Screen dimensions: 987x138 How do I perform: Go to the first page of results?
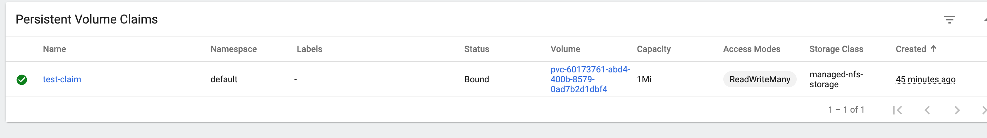(897, 110)
